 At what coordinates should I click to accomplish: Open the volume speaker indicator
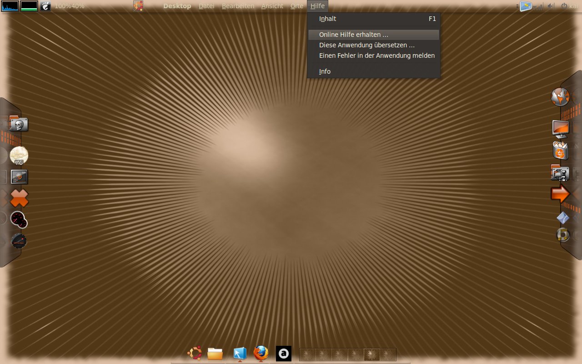[552, 6]
